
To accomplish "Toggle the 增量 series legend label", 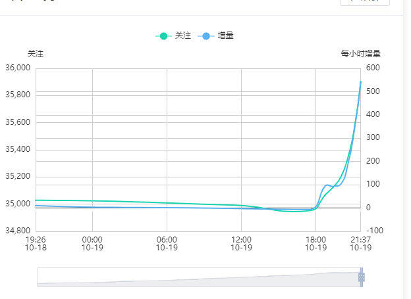I will [x=225, y=35].
